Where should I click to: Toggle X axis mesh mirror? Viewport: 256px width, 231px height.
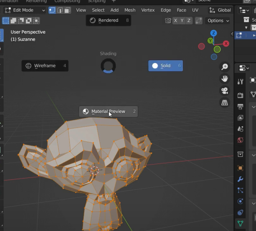coord(176,20)
